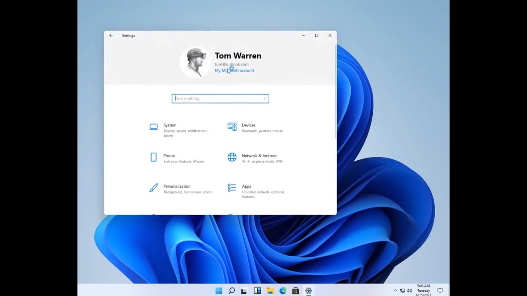Launch Microsoft Edge from the taskbar
Viewport: 527px width, 296px height.
[283, 291]
